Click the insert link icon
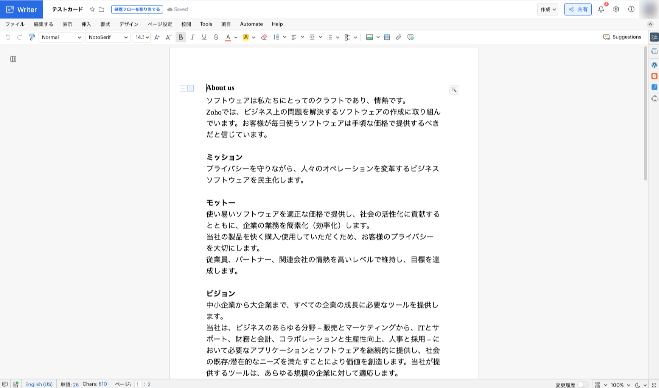 pos(399,37)
